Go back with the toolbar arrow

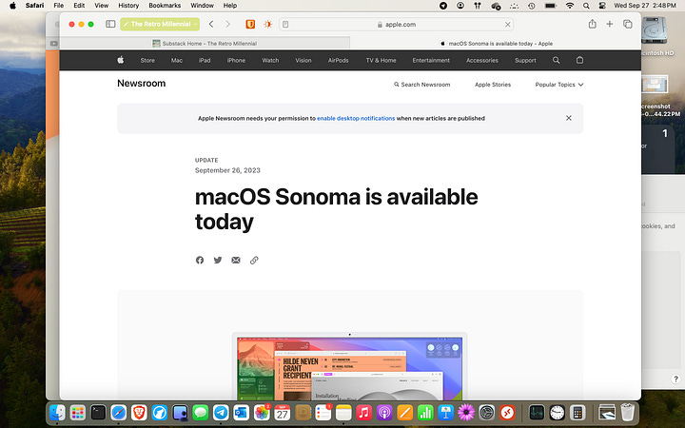tap(211, 24)
